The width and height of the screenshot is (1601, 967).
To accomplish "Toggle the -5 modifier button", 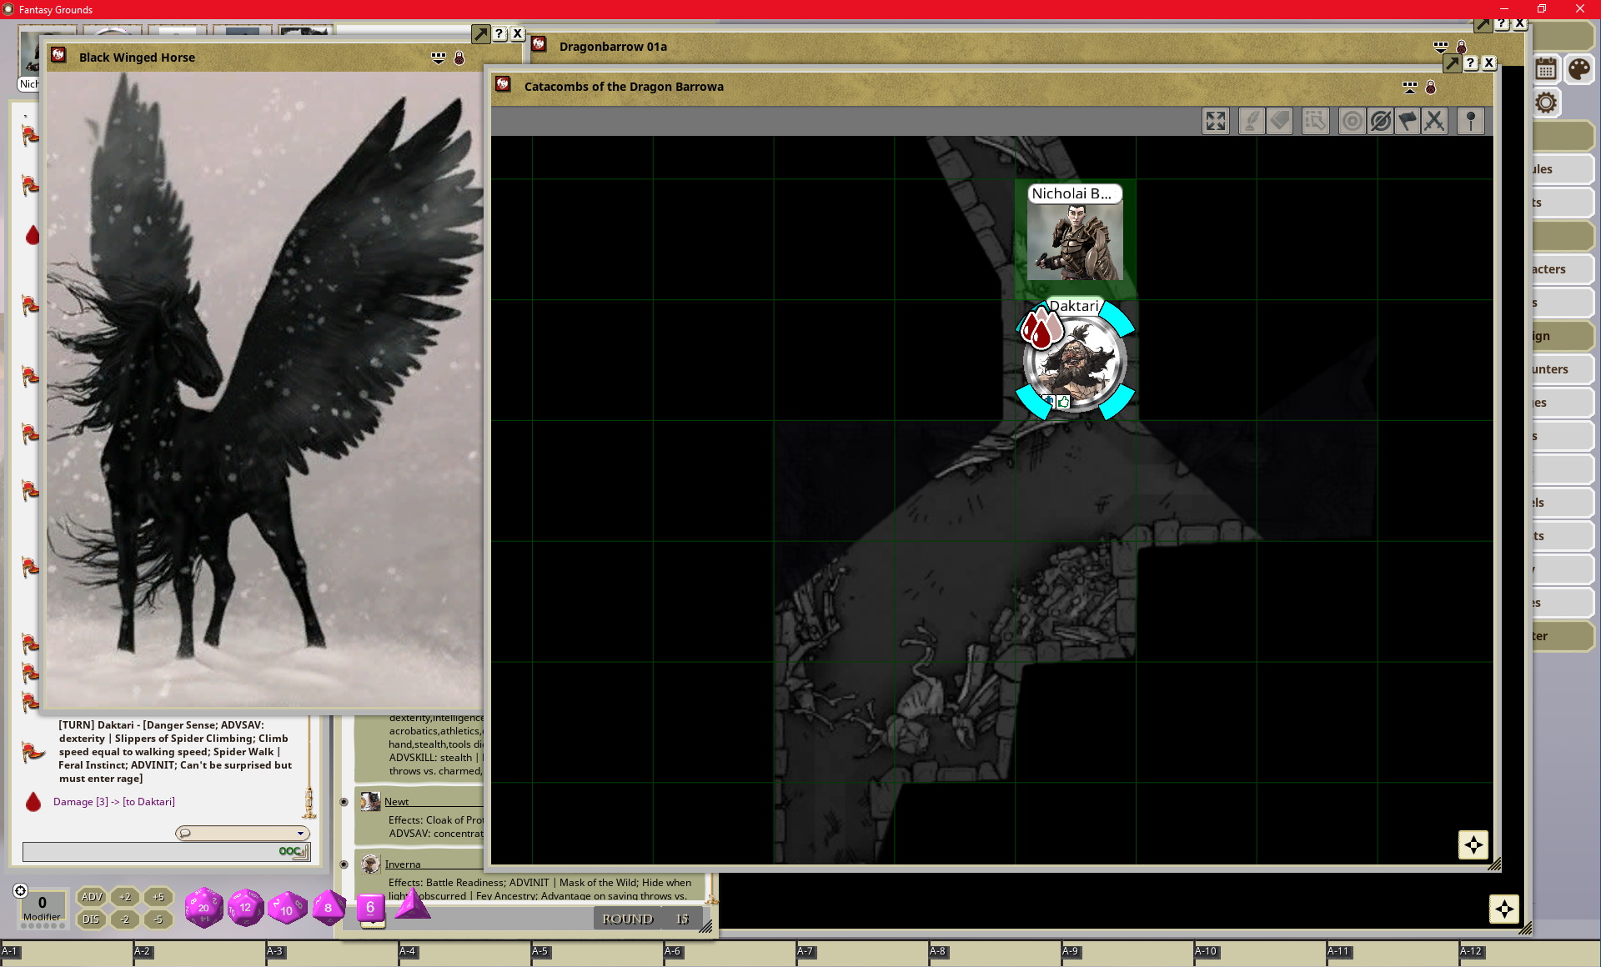I will (x=158, y=919).
